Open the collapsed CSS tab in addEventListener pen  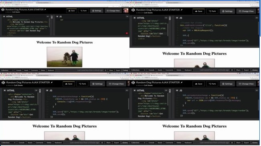tap(170, 18)
